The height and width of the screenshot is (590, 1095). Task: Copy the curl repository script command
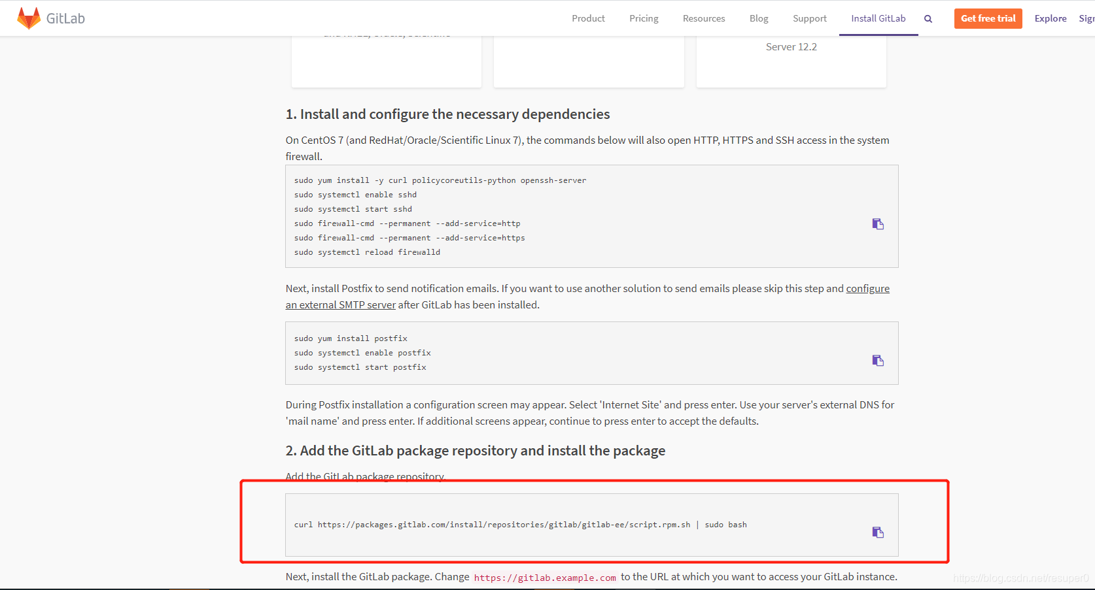878,533
